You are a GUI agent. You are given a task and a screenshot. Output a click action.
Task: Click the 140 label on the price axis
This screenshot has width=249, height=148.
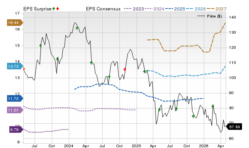coord(232,17)
